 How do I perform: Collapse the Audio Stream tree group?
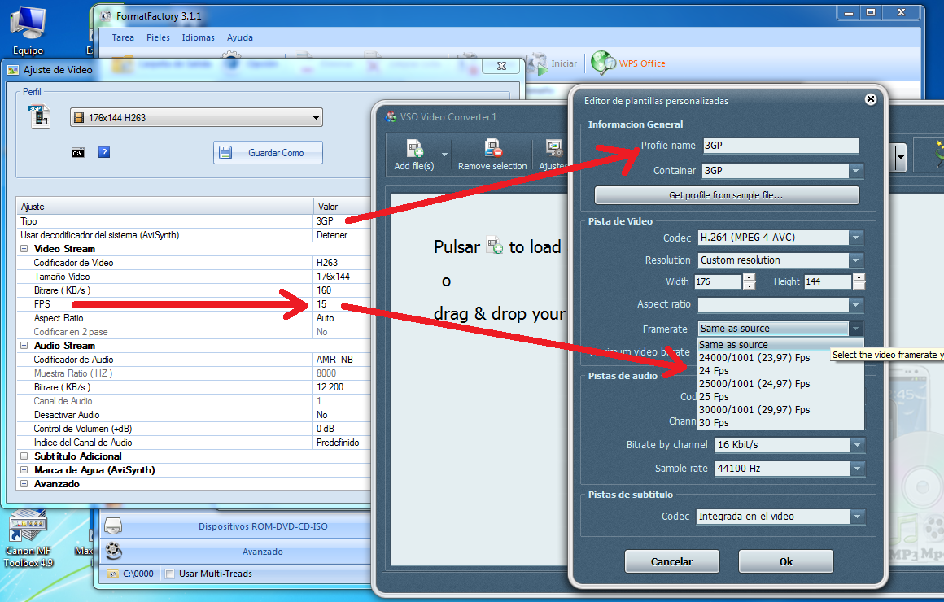24,346
